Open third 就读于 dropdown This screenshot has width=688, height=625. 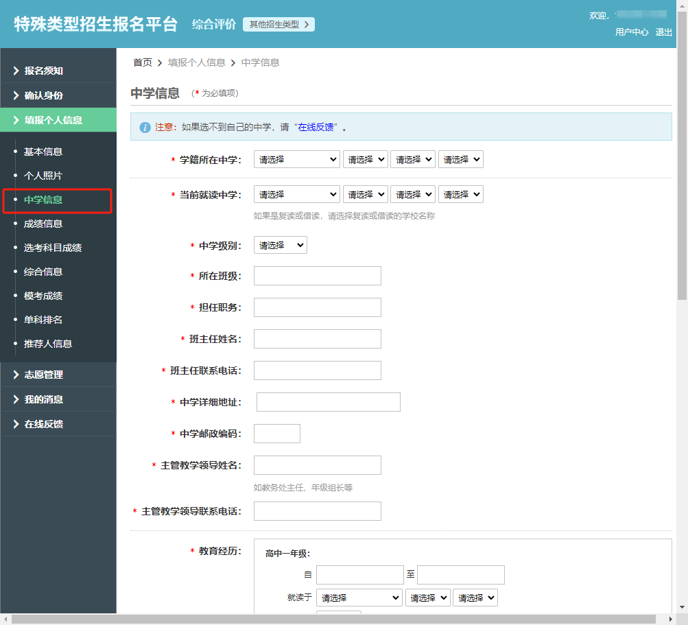(x=475, y=598)
